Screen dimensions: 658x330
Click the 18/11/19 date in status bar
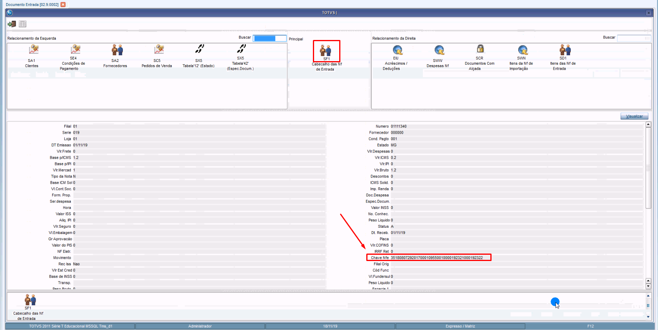tap(330, 326)
